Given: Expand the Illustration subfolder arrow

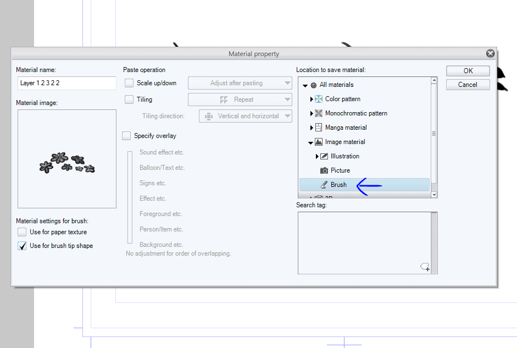Looking at the screenshot, I should tap(317, 156).
